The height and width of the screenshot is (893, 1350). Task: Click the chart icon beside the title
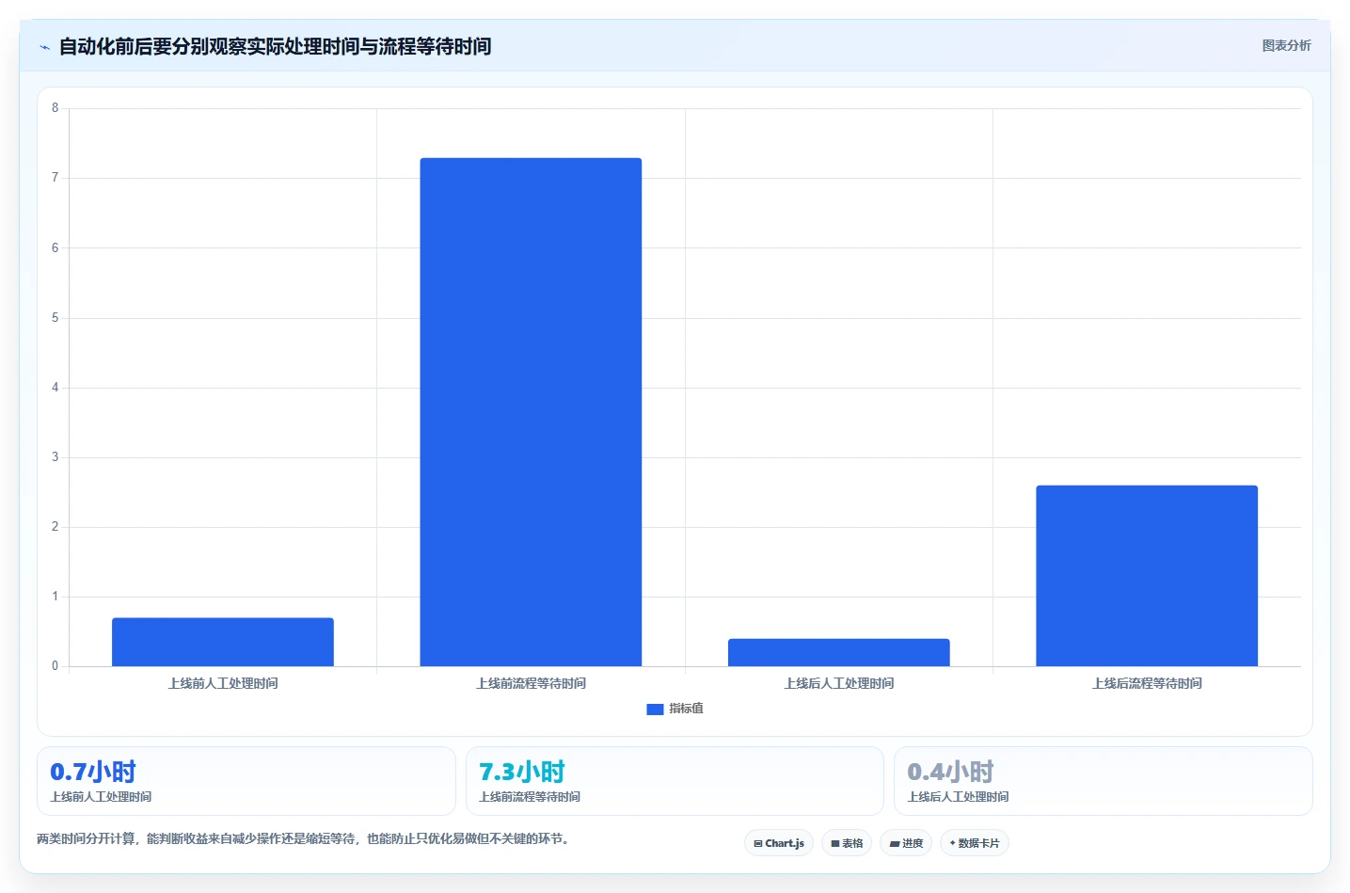coord(44,47)
